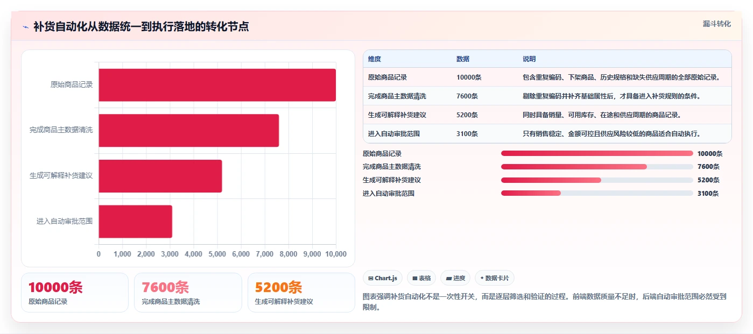The height and width of the screenshot is (334, 753).
Task: Click the 原始商品记录 bar in chart
Action: 217,85
